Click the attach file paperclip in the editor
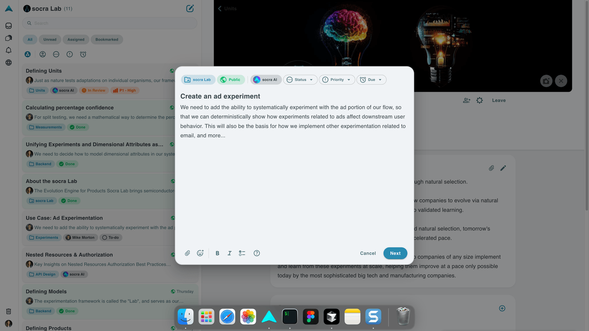 (x=187, y=253)
